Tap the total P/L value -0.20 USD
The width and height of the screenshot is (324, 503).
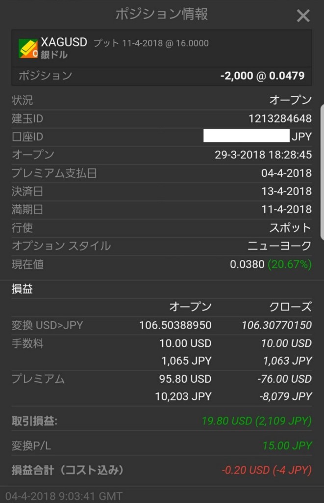[246, 470]
